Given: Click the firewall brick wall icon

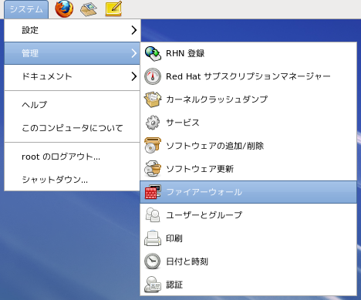Looking at the screenshot, I should (153, 192).
